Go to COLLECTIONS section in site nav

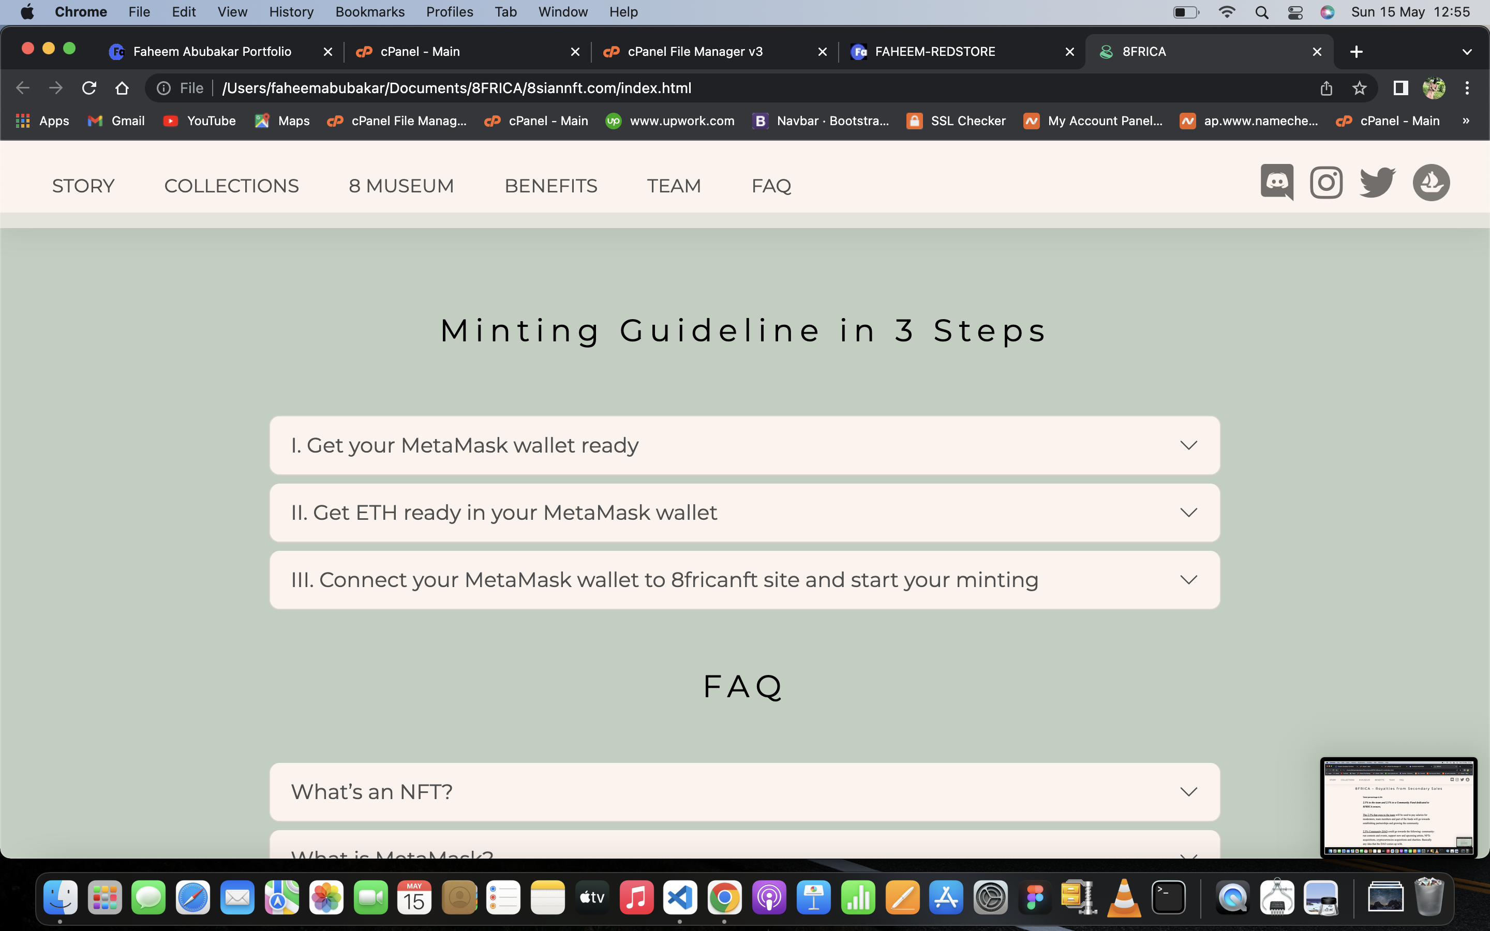231,186
